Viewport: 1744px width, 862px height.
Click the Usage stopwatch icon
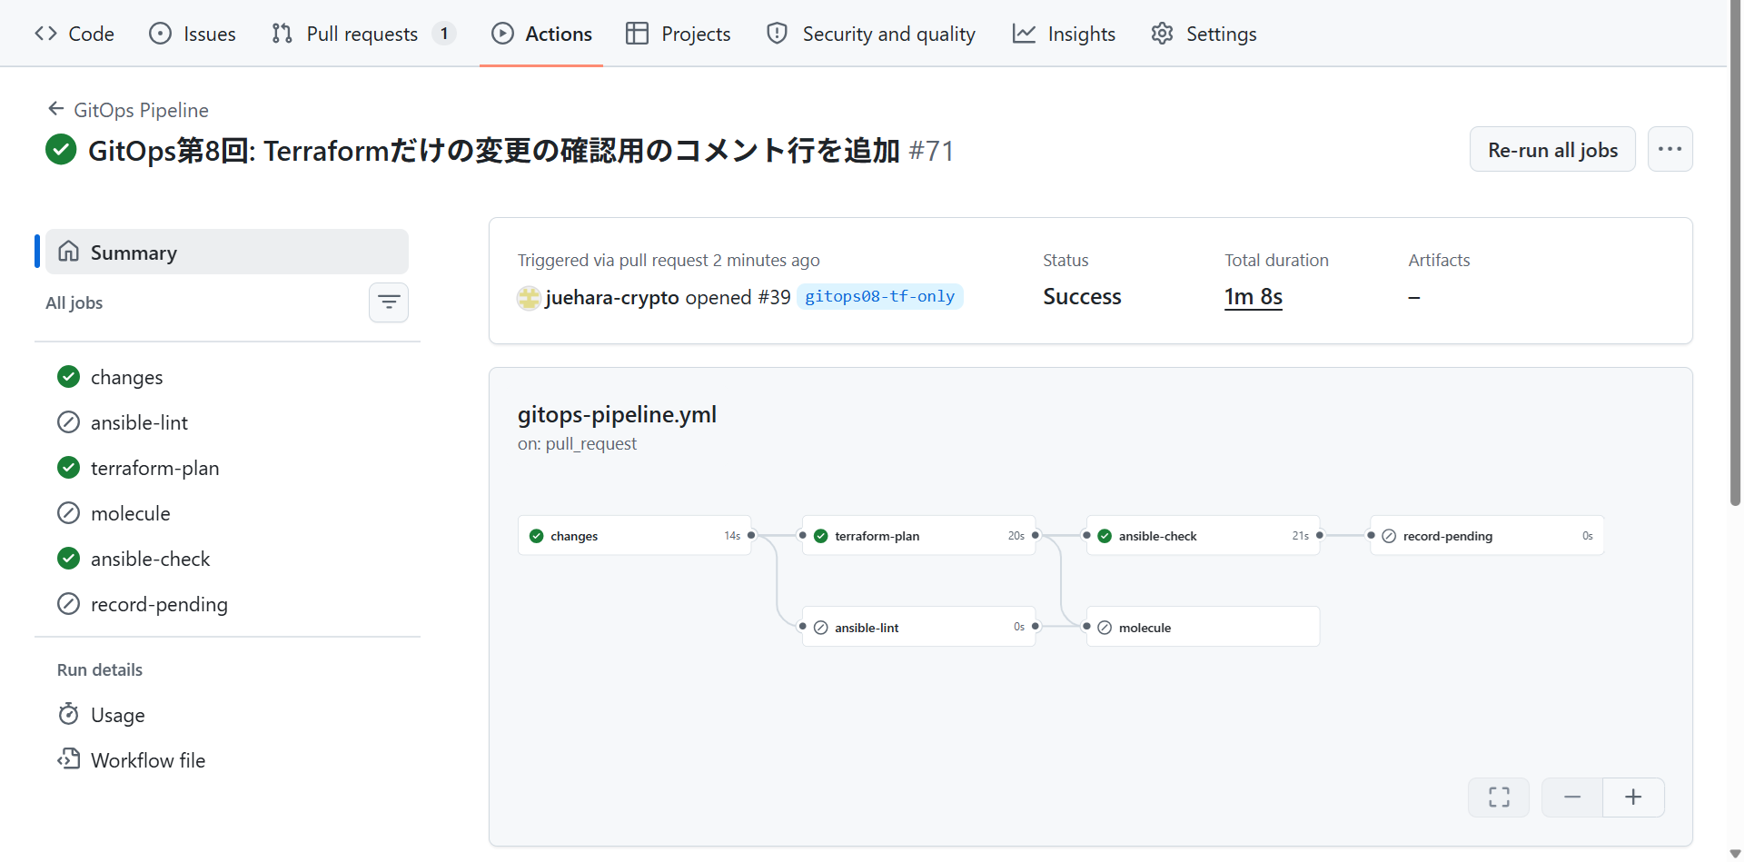tap(68, 714)
